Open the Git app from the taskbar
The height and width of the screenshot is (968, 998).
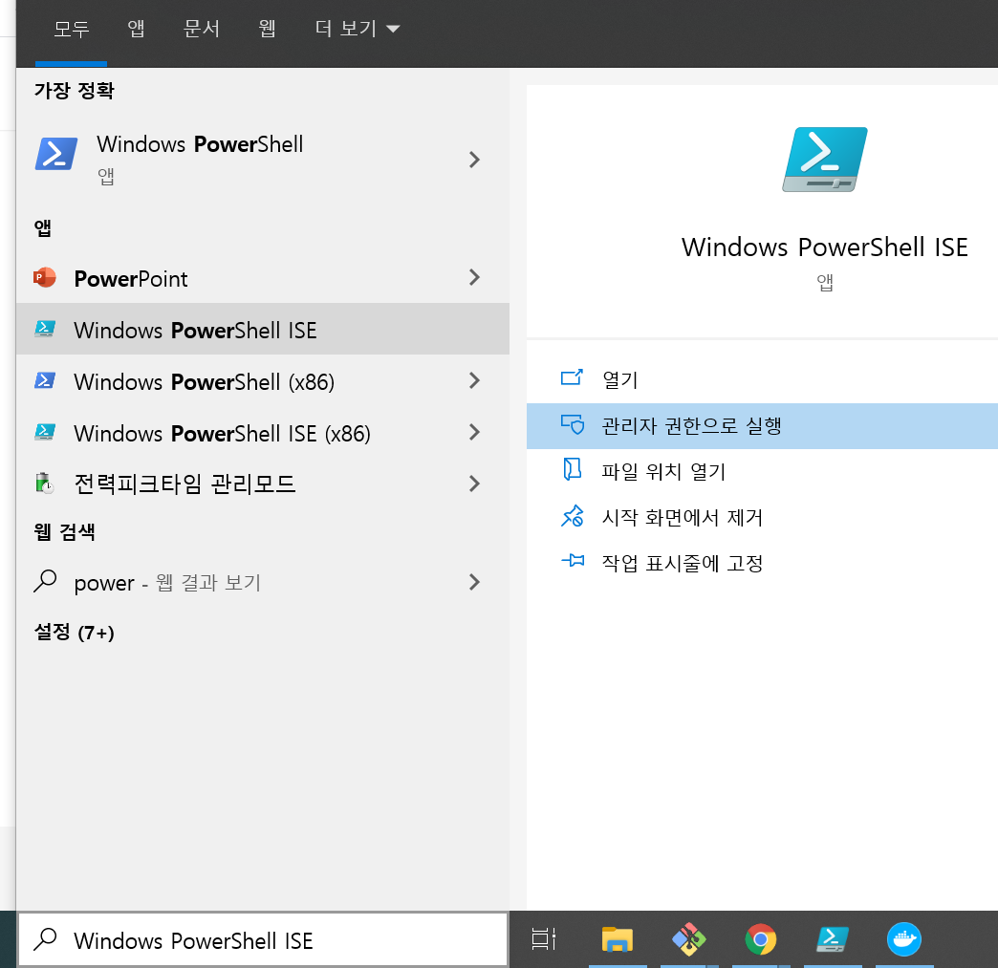(x=688, y=939)
